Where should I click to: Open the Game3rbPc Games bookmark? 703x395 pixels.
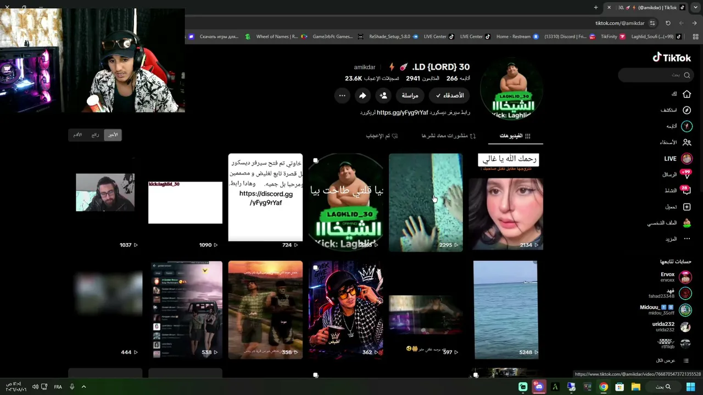tap(327, 37)
